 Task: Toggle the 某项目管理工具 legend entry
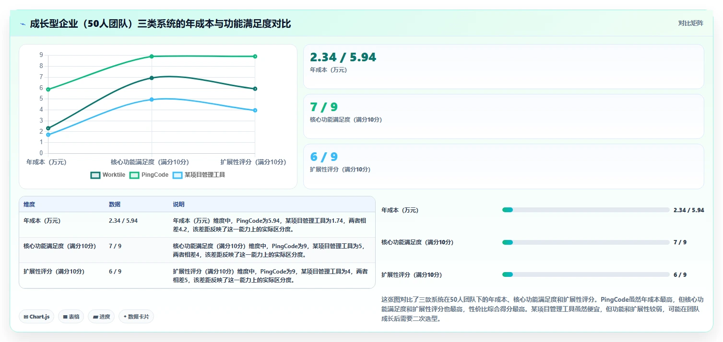199,175
